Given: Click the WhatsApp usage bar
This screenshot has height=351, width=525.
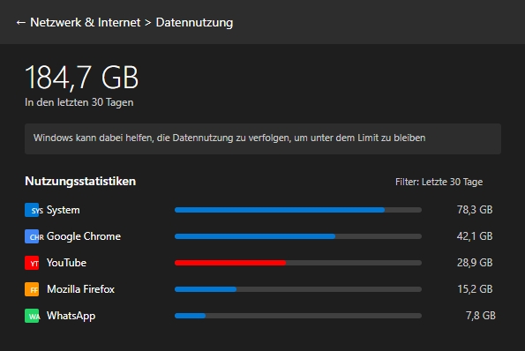Looking at the screenshot, I should (298, 316).
